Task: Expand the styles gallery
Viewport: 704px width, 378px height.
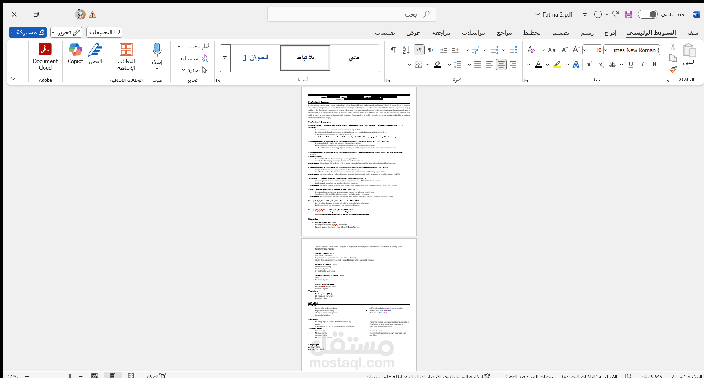Action: (225, 58)
